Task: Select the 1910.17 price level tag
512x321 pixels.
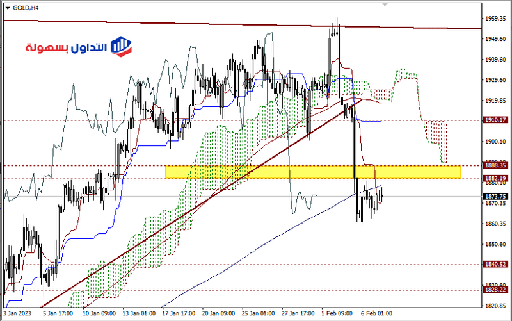Action: tap(496, 120)
